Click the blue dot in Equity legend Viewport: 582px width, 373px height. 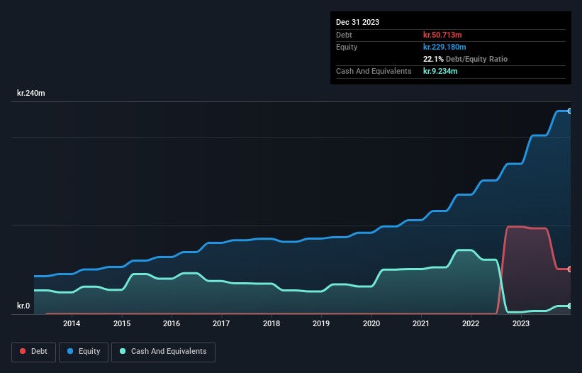click(70, 351)
